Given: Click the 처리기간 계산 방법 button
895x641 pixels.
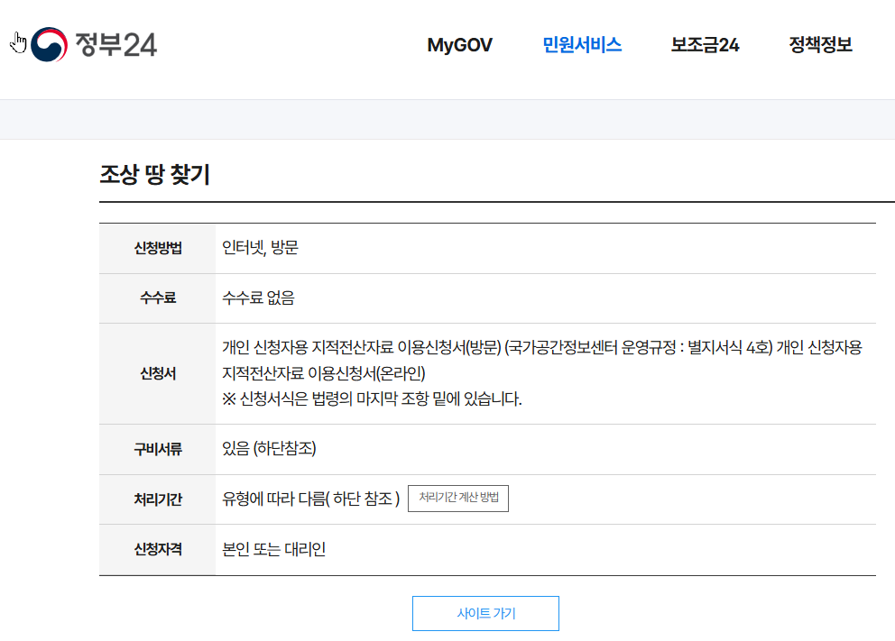Looking at the screenshot, I should point(458,498).
